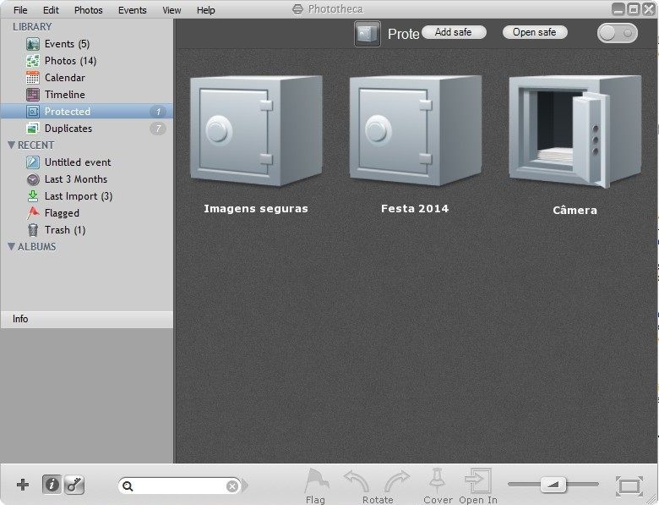This screenshot has height=505, width=659.
Task: Click the Info panel header
Action: pyautogui.click(x=86, y=319)
